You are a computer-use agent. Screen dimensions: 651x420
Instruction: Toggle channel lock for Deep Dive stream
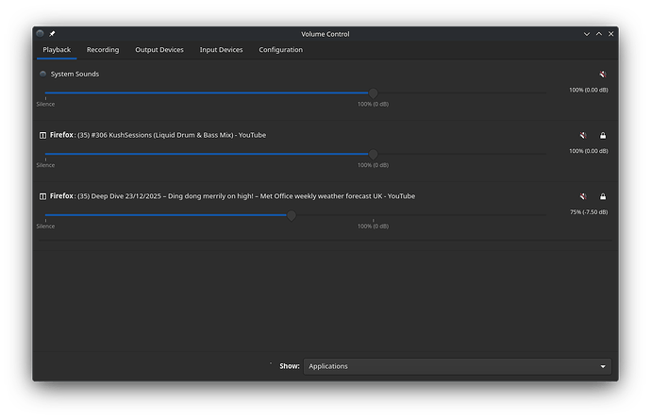(x=603, y=197)
